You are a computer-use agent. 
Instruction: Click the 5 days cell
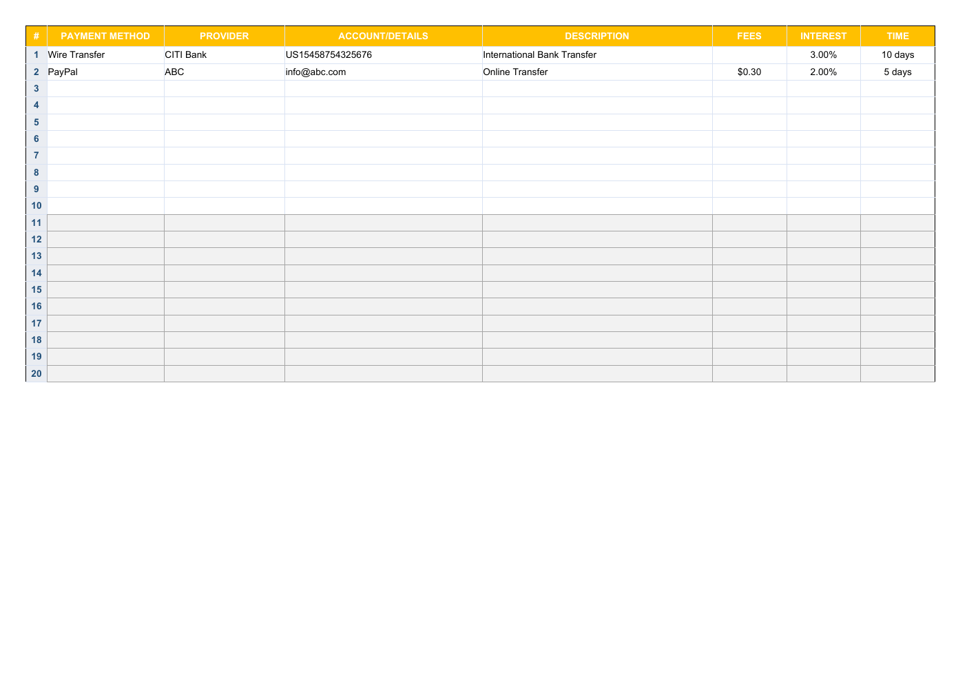[898, 72]
